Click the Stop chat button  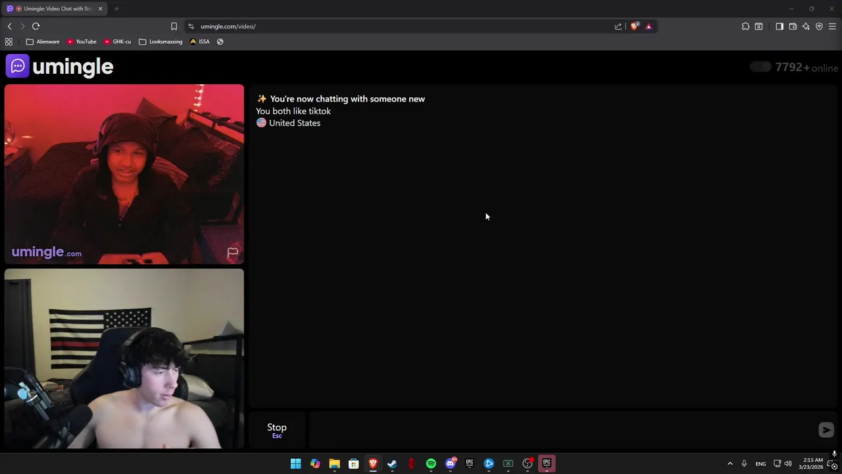click(x=277, y=430)
